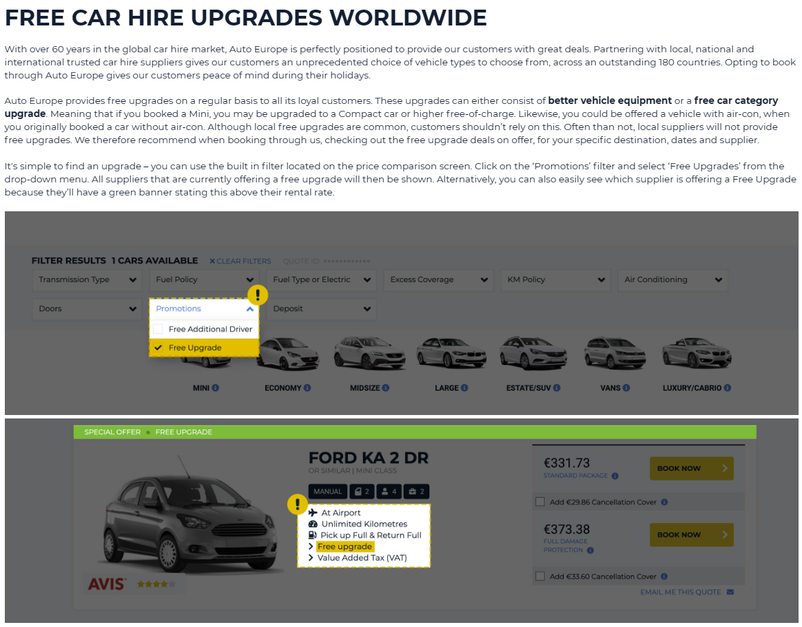Viewport: 802px width, 627px height.
Task: Click the CLEAR FILTERS link
Action: click(x=240, y=262)
